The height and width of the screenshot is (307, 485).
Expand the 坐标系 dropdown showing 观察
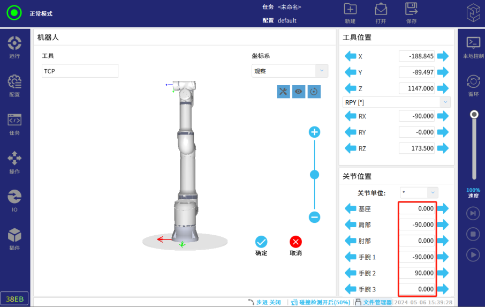290,71
